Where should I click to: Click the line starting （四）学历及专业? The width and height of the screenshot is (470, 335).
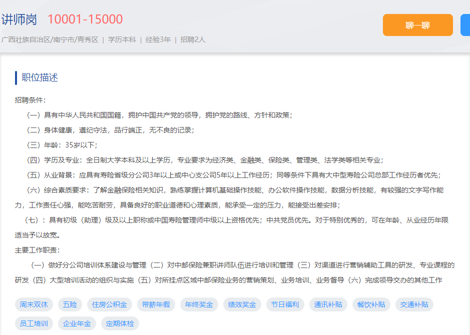pos(204,160)
